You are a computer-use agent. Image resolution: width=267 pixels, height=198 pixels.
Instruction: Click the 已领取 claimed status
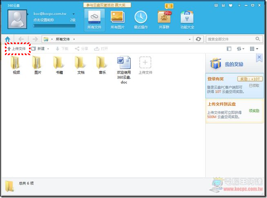click(x=254, y=86)
